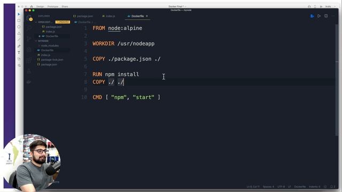Switch to the package.json editor tab

pos(83,16)
